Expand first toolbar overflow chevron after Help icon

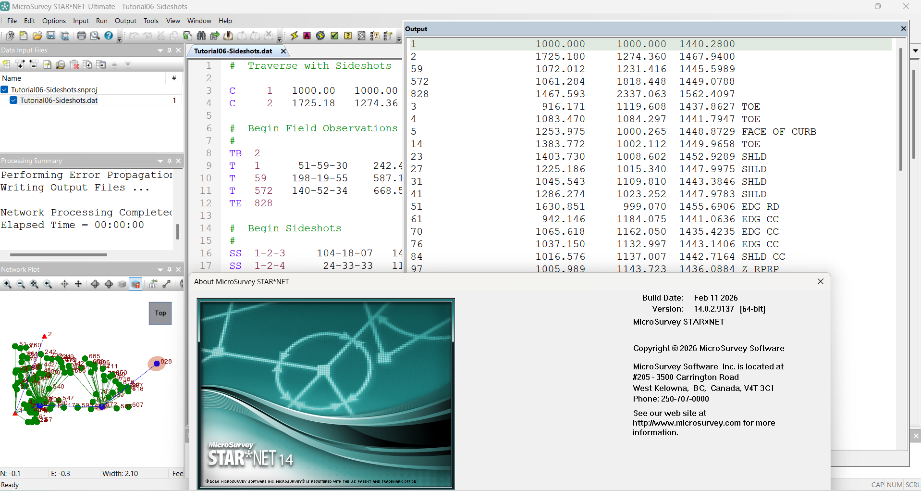coord(120,38)
